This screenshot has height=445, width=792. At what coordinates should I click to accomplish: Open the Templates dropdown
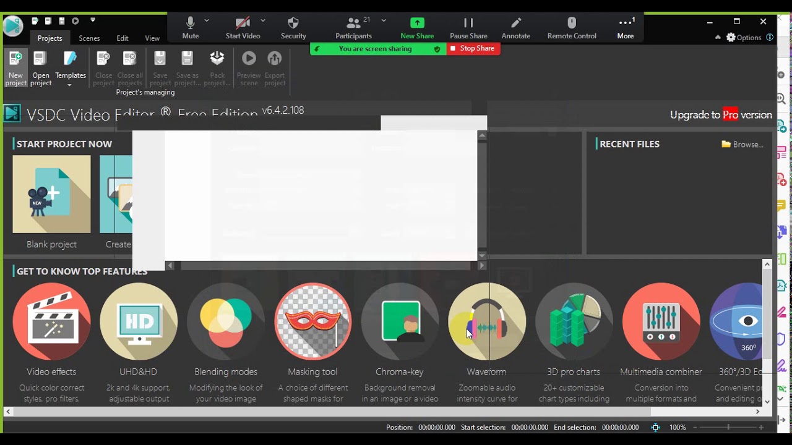(71, 69)
